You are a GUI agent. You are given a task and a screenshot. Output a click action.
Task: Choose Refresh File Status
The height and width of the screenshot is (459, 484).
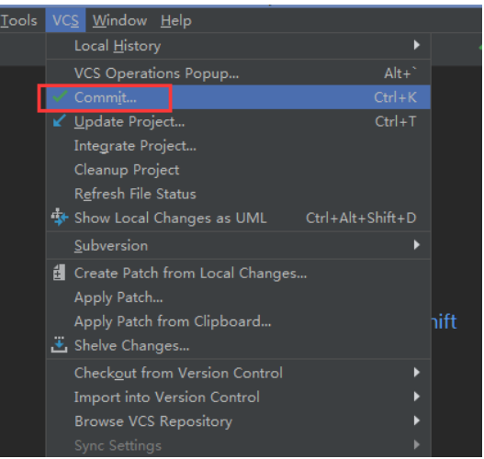pyautogui.click(x=238, y=194)
